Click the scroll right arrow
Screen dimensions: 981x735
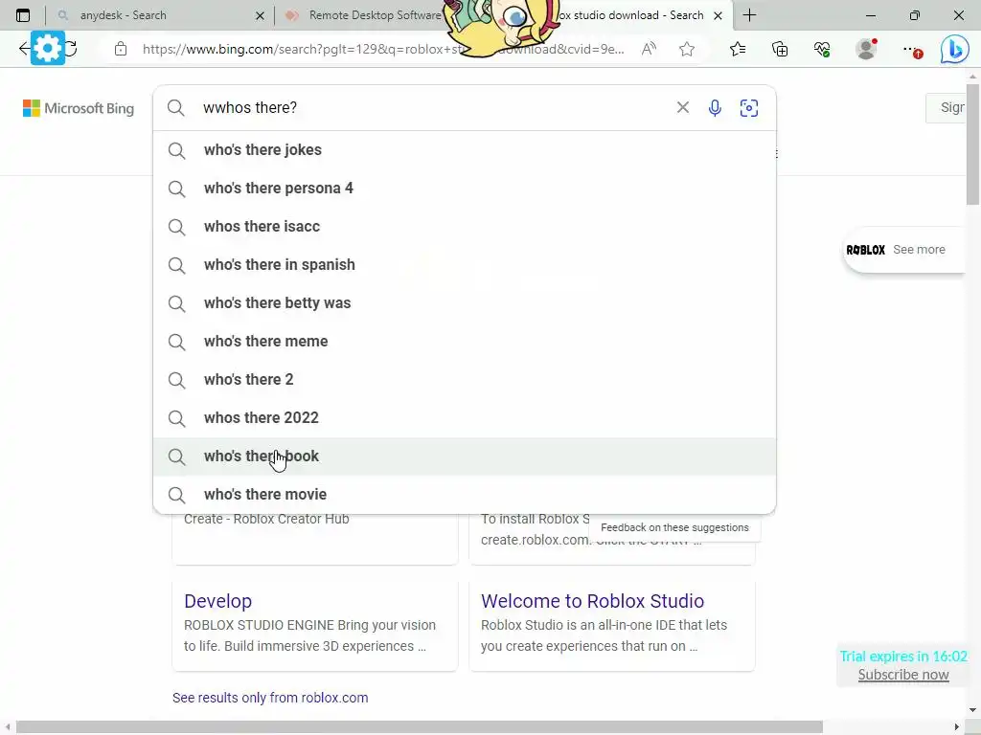(957, 727)
